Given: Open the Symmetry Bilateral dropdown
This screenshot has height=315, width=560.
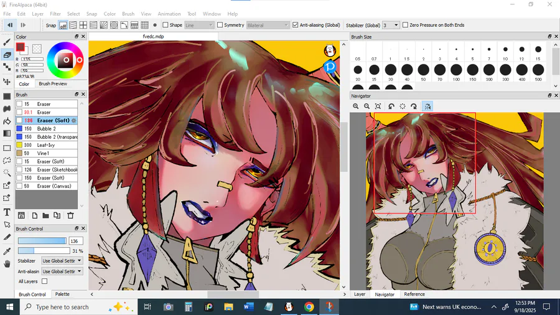Looking at the screenshot, I should (268, 25).
